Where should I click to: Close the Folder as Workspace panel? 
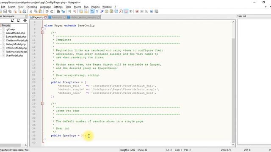coord(26,16)
